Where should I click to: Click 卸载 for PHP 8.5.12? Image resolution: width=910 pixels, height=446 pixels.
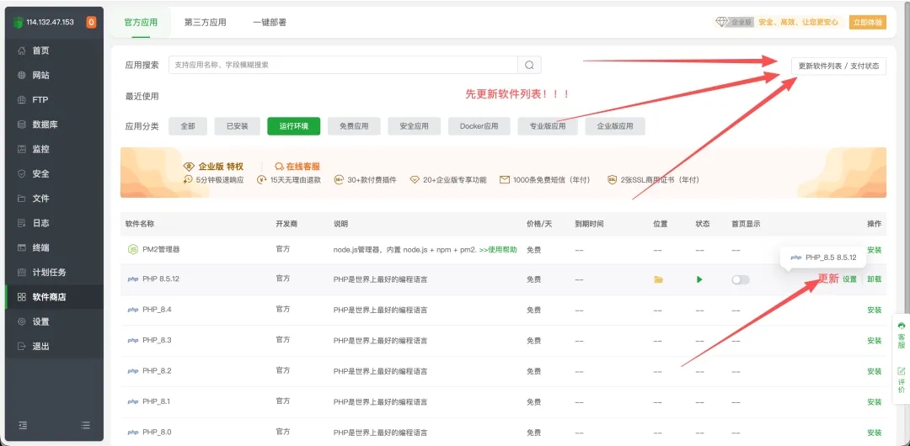(x=874, y=279)
